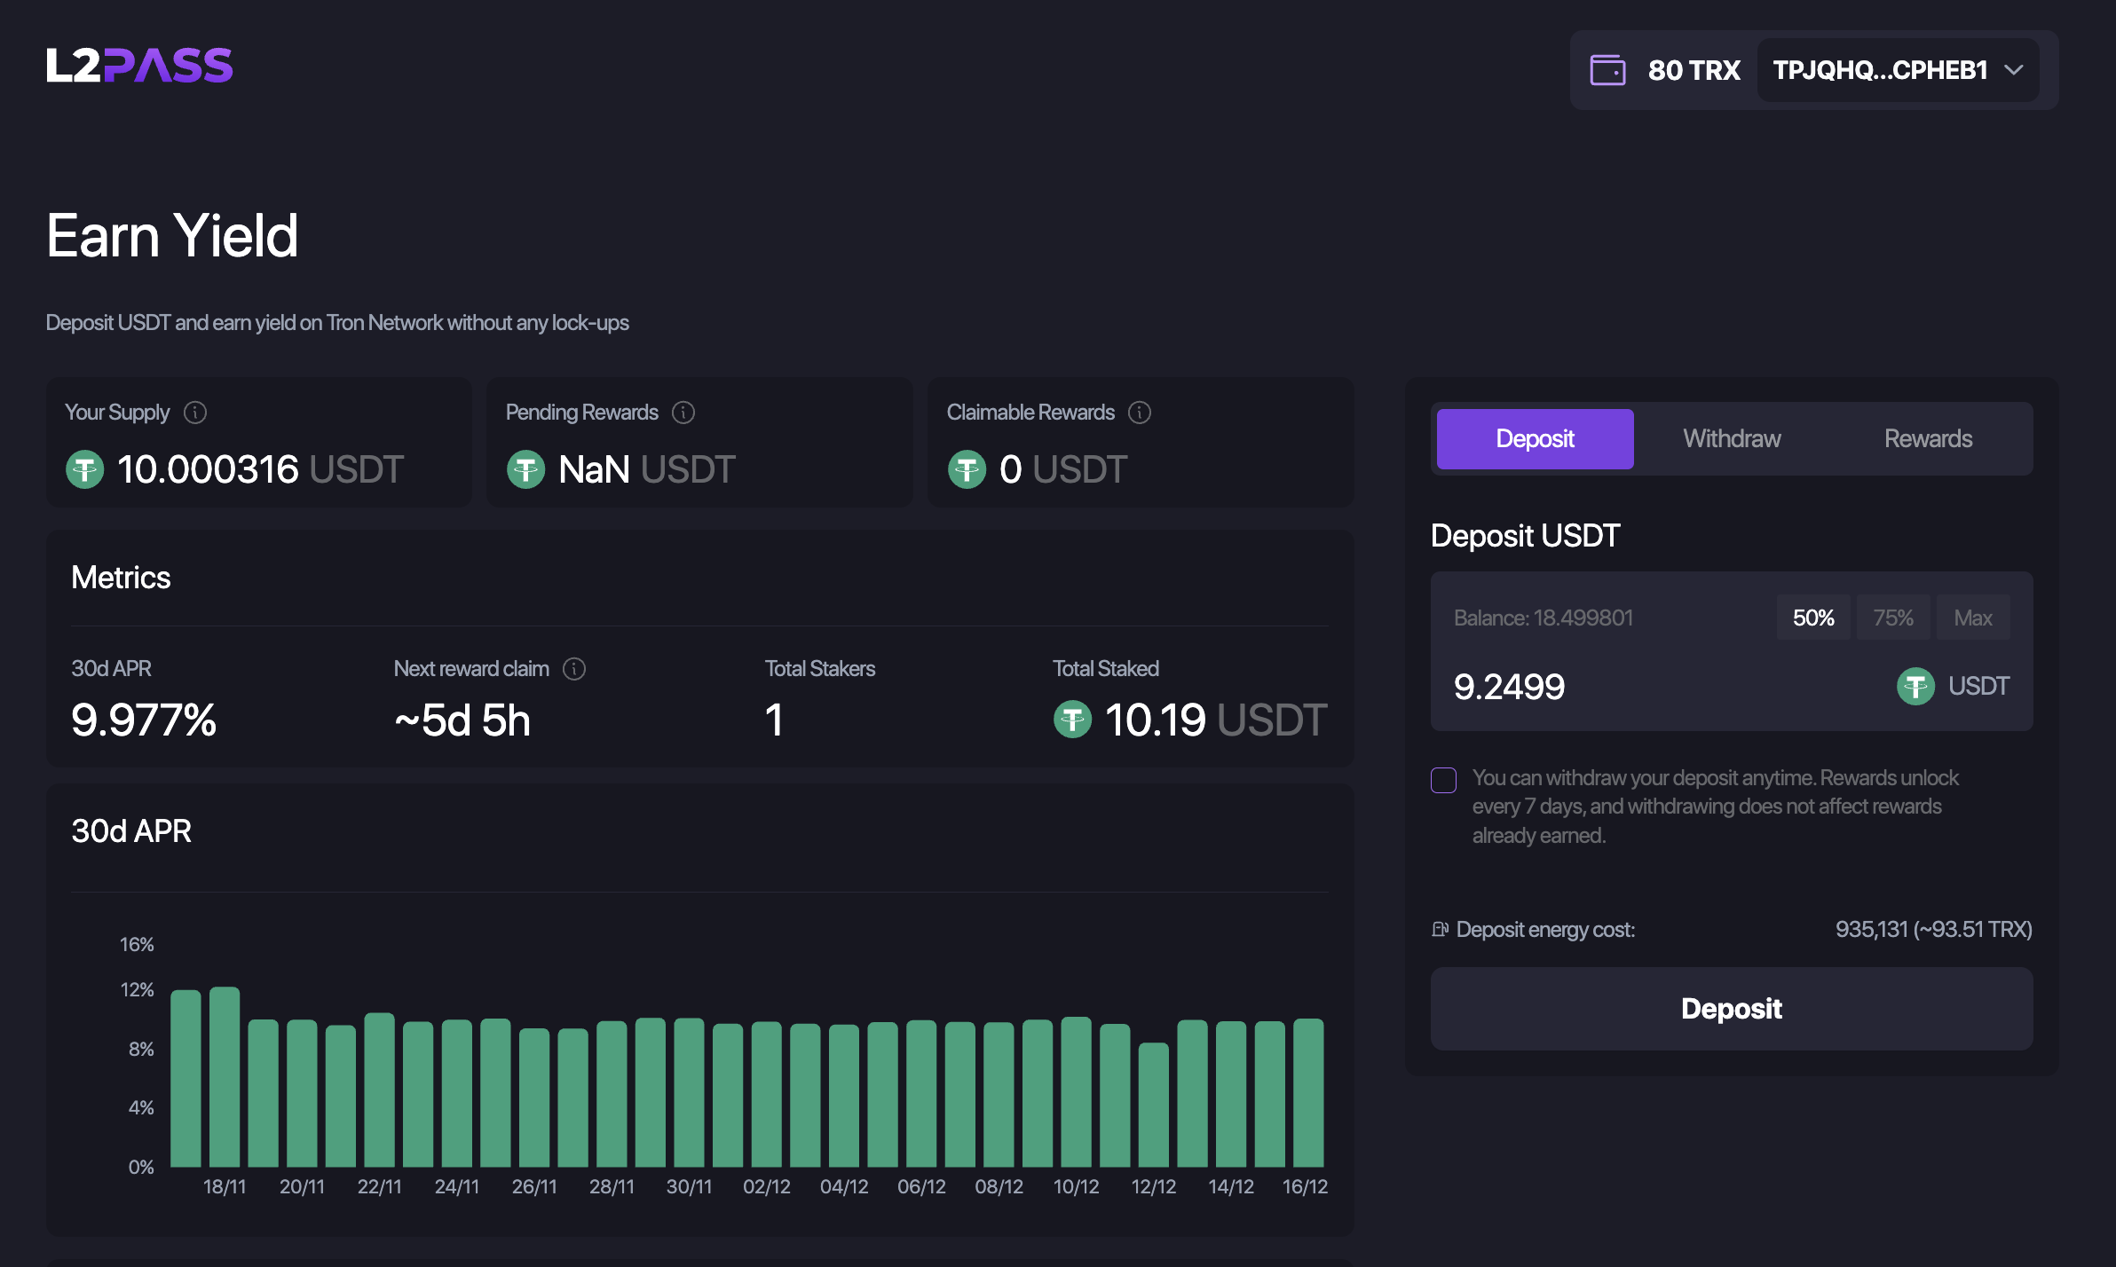Image resolution: width=2116 pixels, height=1267 pixels.
Task: Switch to the Withdraw tab
Action: click(1731, 438)
